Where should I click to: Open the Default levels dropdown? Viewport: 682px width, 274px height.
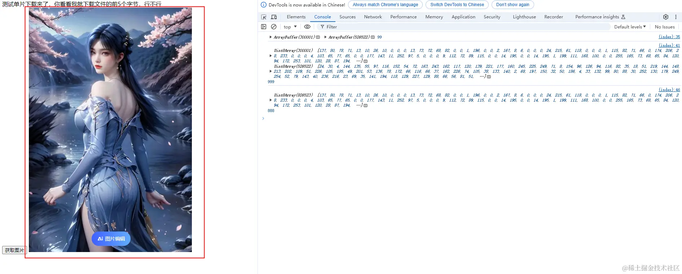[x=630, y=27]
